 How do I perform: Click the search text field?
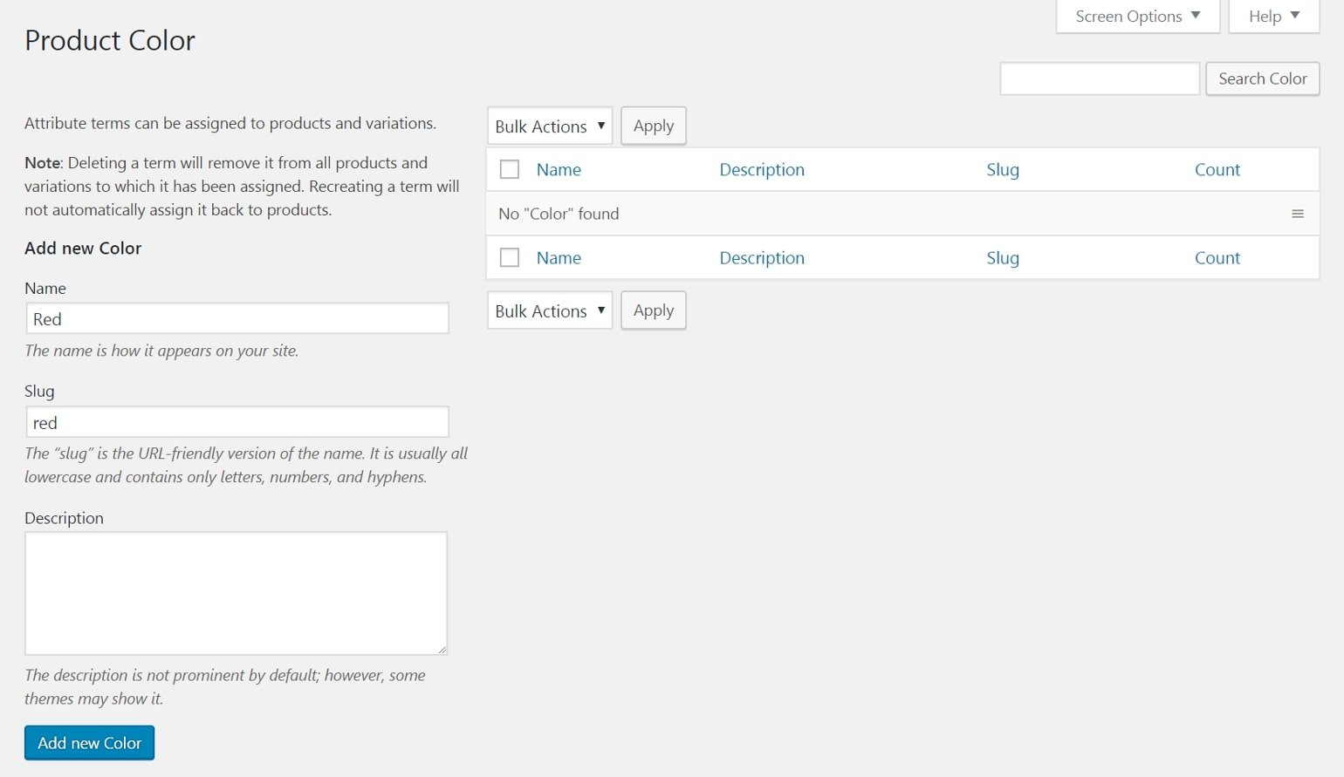coord(1099,78)
